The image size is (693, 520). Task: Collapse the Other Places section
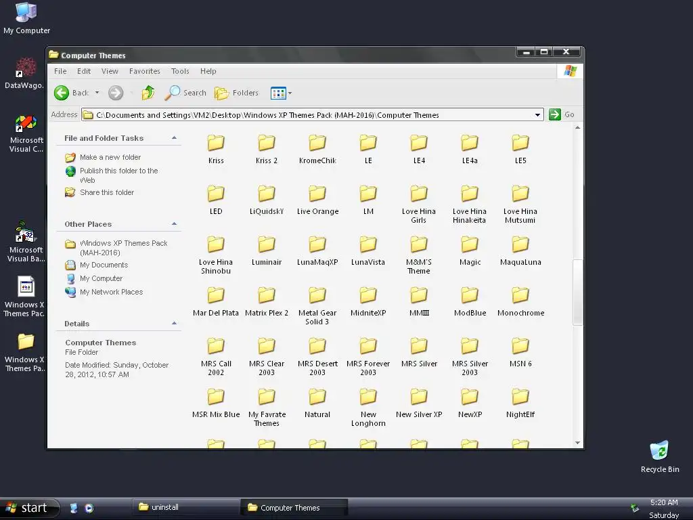point(174,224)
